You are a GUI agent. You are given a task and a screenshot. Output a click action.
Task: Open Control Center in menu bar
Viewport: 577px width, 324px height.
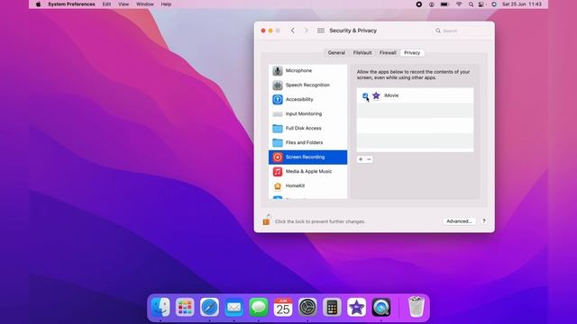pyautogui.click(x=481, y=4)
